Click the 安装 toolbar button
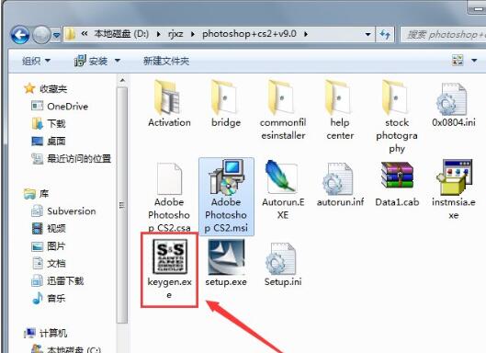The height and width of the screenshot is (353, 486). (91, 61)
